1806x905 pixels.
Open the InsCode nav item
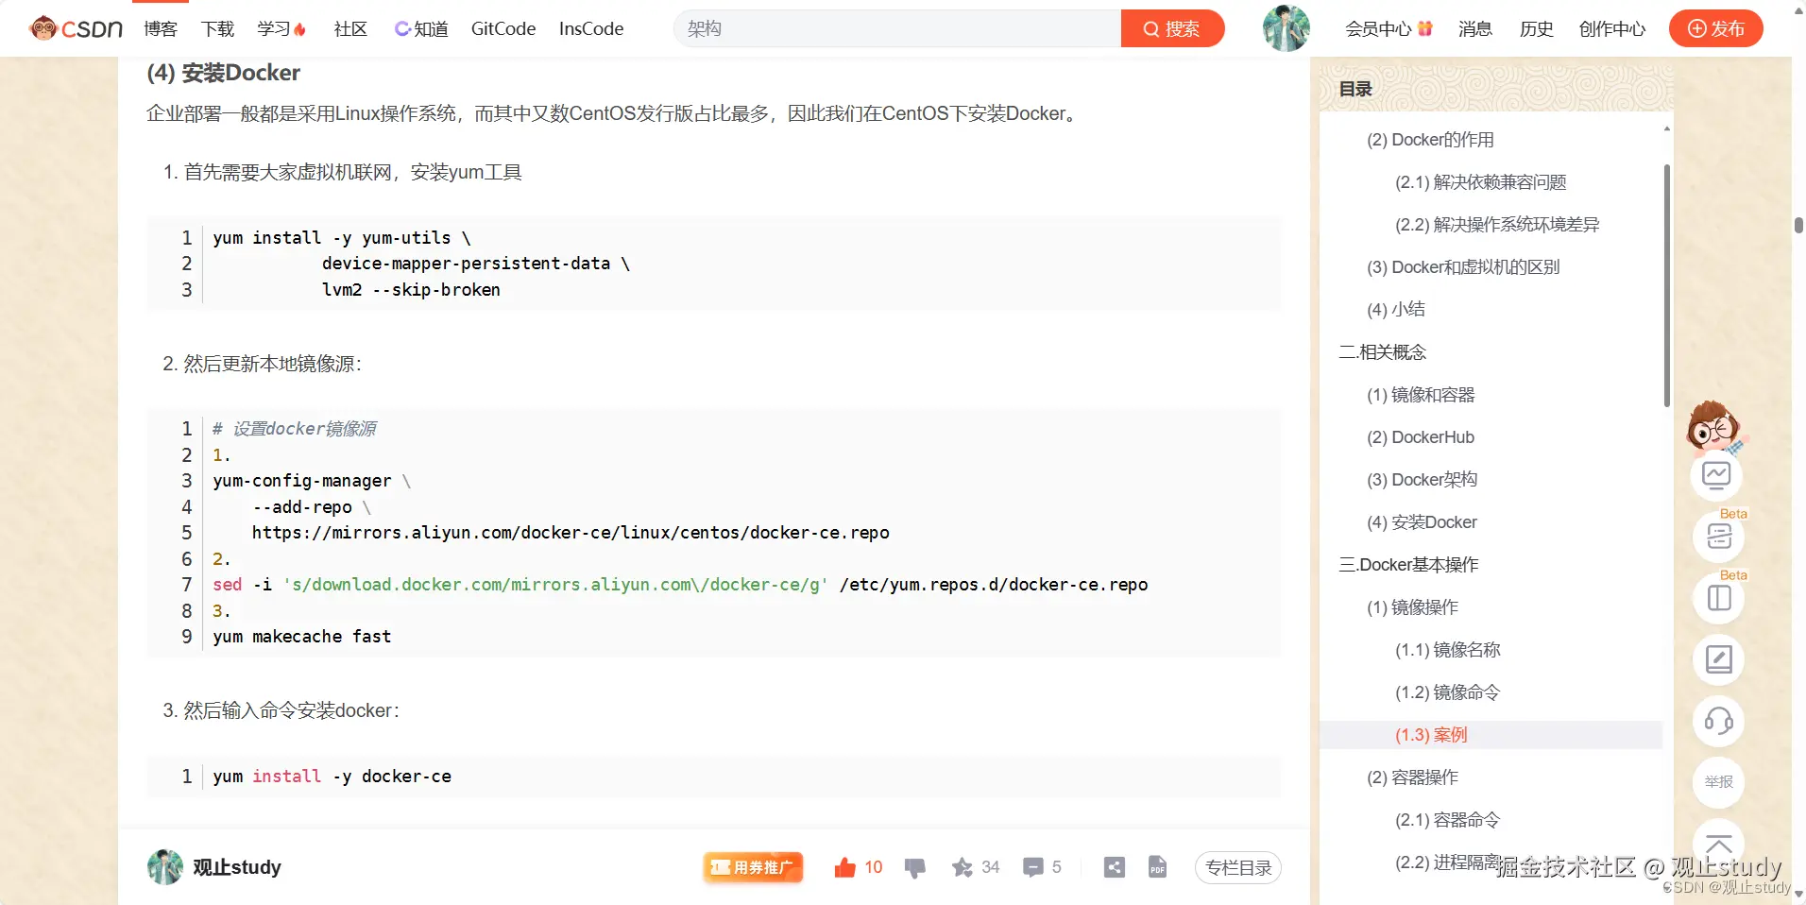(x=591, y=28)
